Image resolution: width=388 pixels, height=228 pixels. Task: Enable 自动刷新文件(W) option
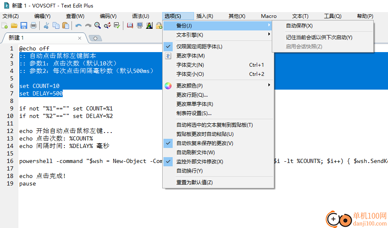point(218,153)
